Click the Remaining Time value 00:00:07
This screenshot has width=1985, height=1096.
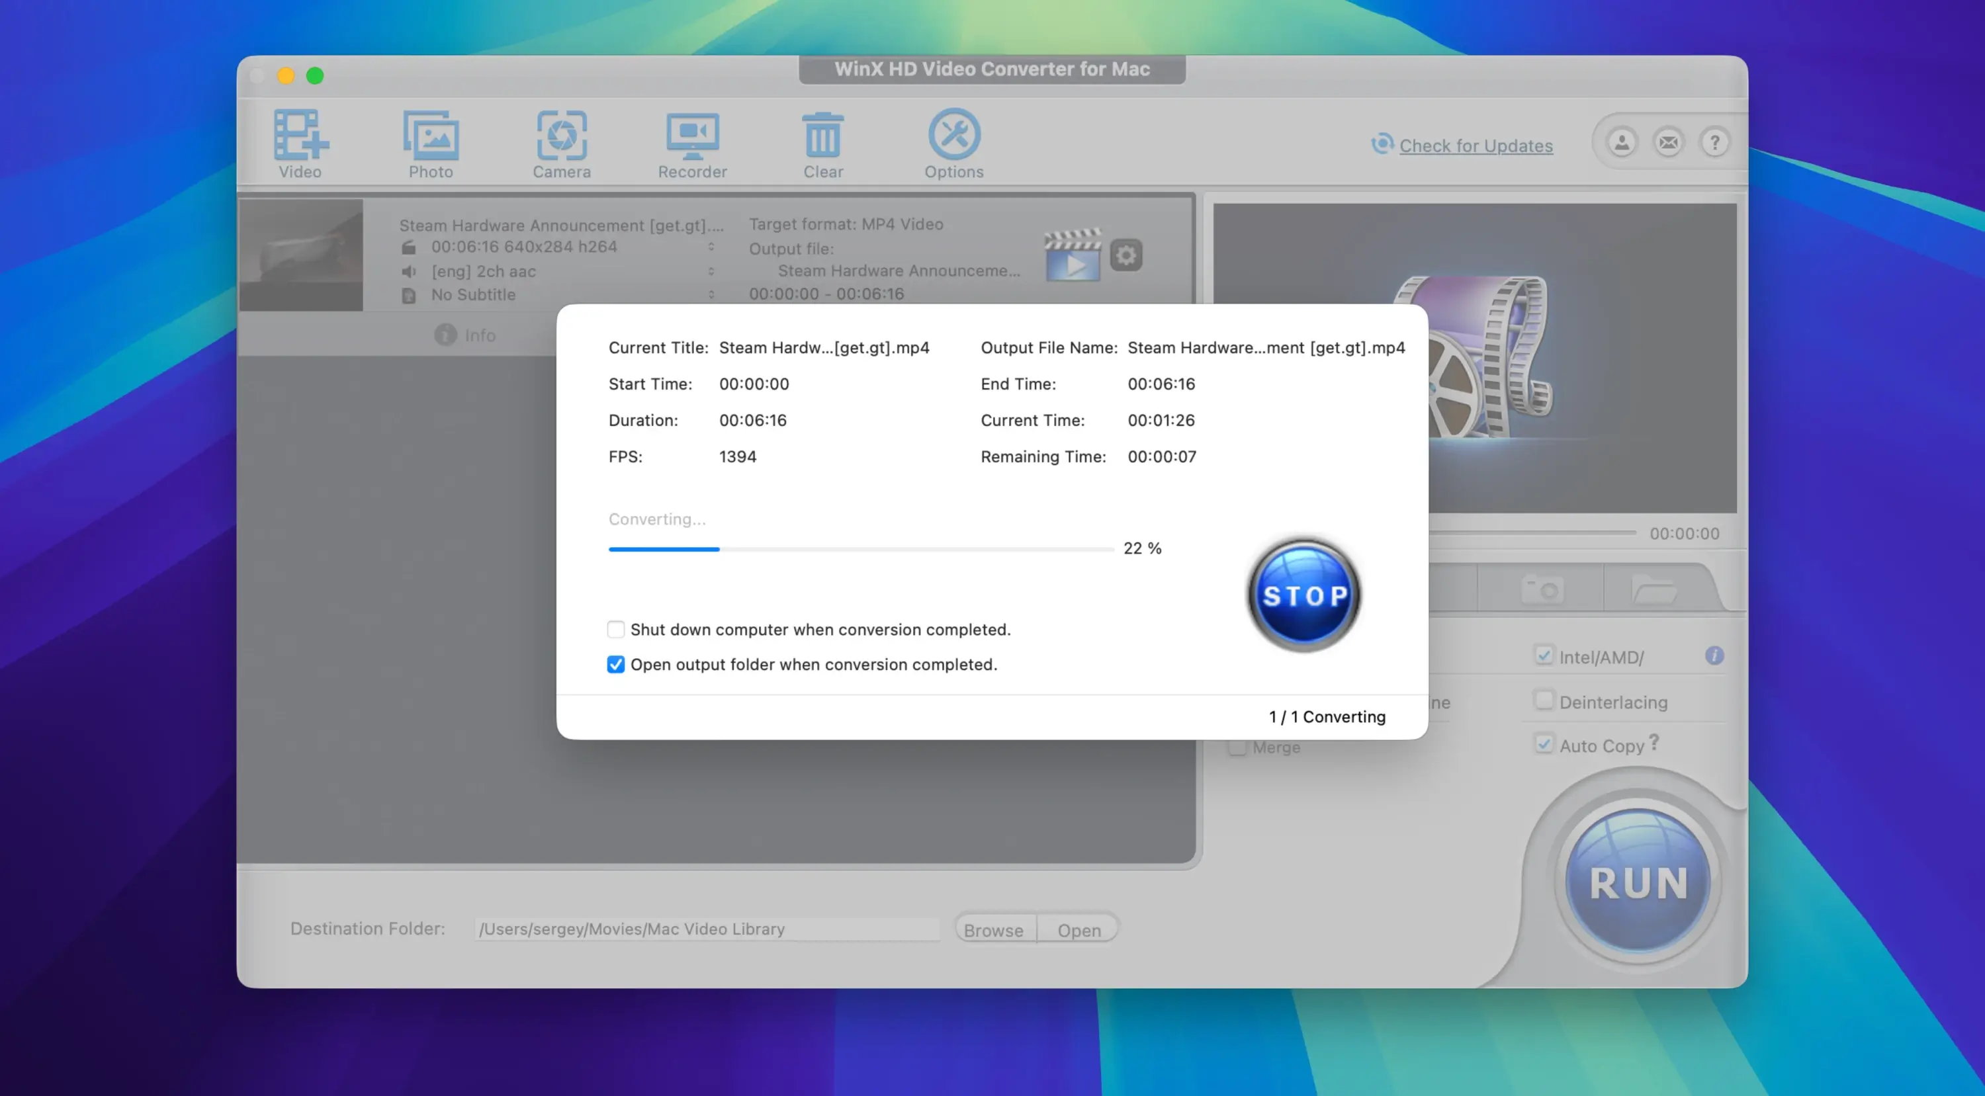[x=1161, y=457]
